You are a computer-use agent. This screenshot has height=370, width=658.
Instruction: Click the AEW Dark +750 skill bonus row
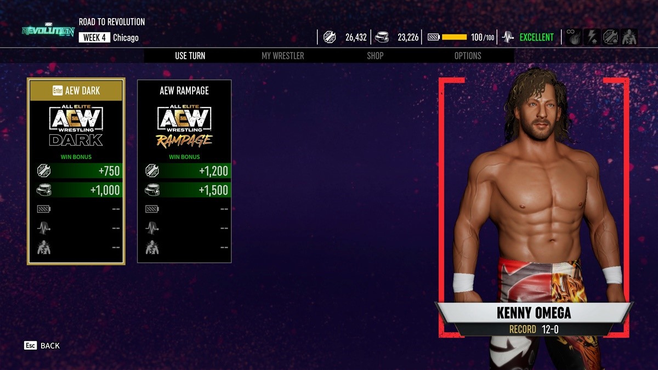(76, 170)
